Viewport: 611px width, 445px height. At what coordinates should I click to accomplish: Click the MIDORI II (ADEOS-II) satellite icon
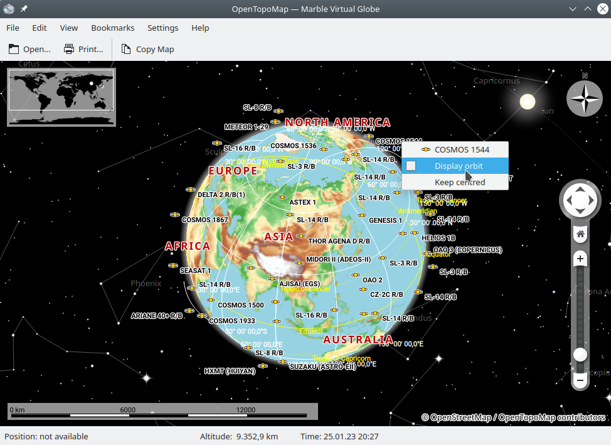[x=299, y=263]
